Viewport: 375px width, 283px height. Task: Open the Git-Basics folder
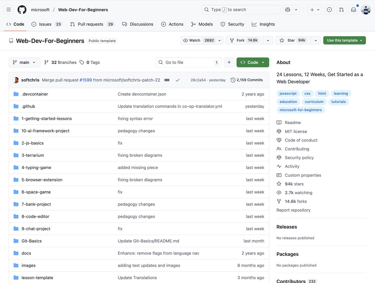tap(32, 241)
